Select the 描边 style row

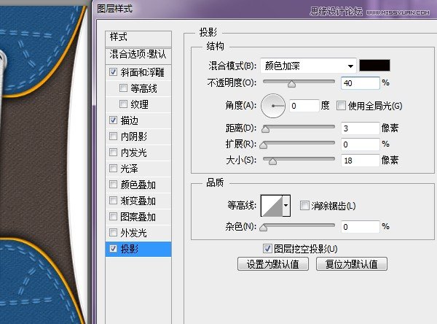tap(138, 120)
